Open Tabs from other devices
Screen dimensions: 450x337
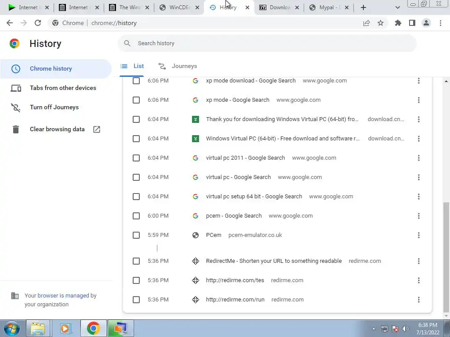(x=56, y=88)
